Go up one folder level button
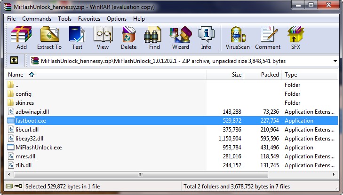The image size is (343, 195). [x=14, y=61]
